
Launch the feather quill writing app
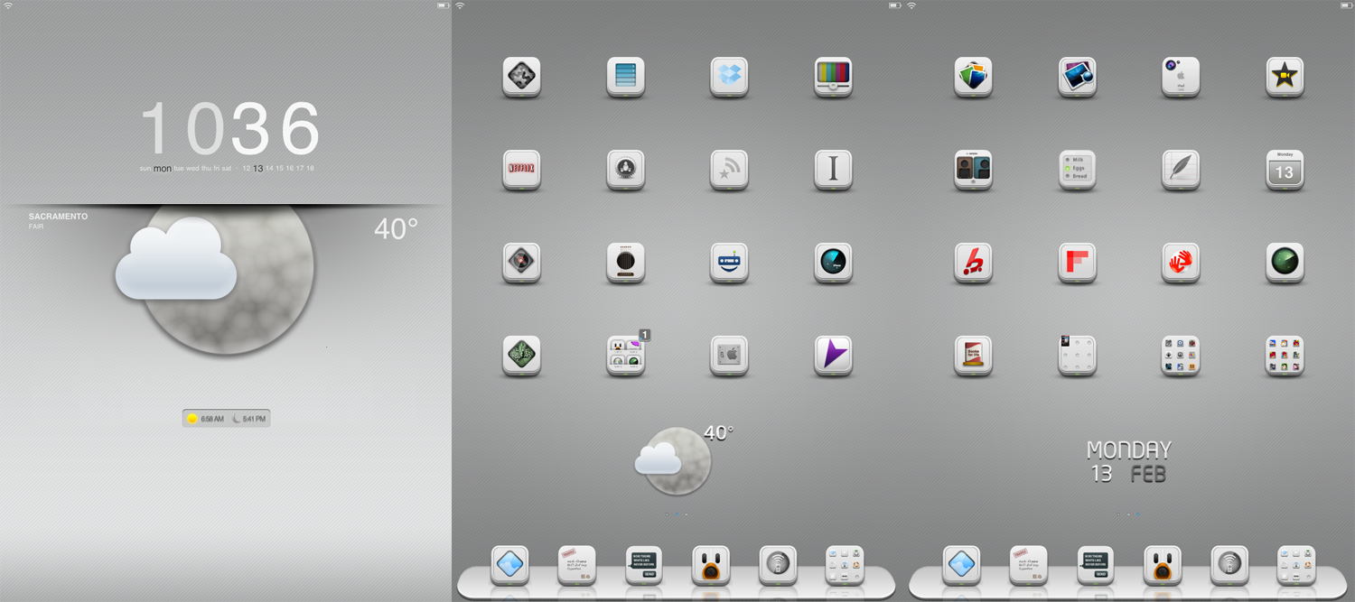pos(1181,170)
